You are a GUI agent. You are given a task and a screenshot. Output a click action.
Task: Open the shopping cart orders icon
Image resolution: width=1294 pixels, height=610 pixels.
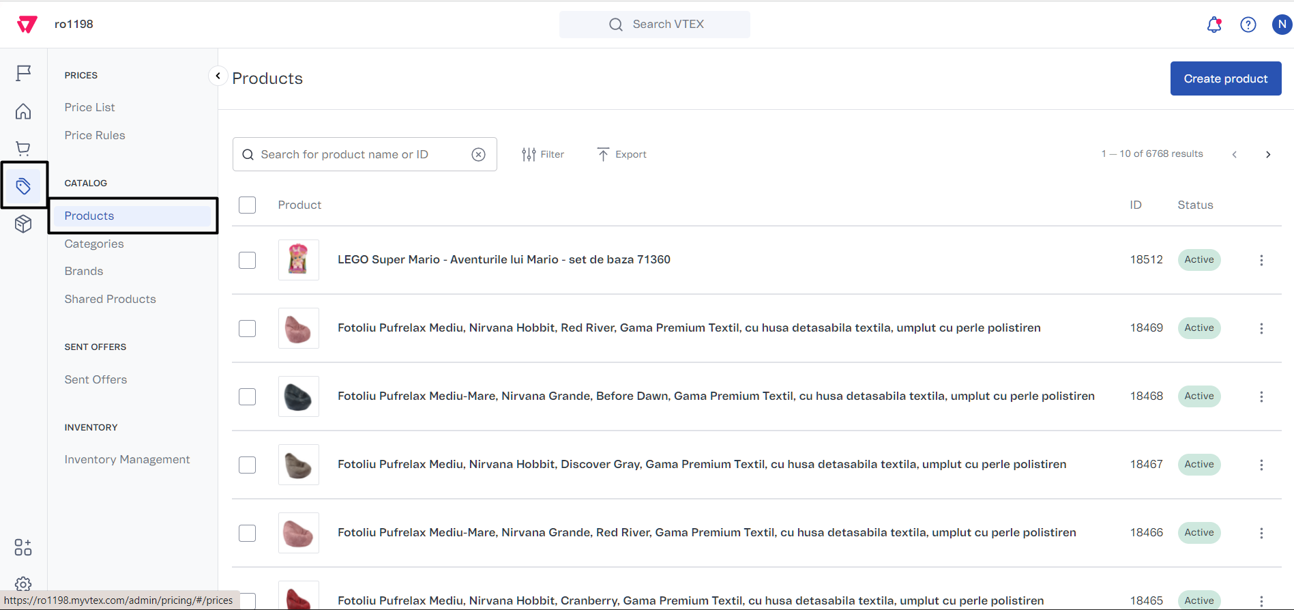click(x=23, y=149)
